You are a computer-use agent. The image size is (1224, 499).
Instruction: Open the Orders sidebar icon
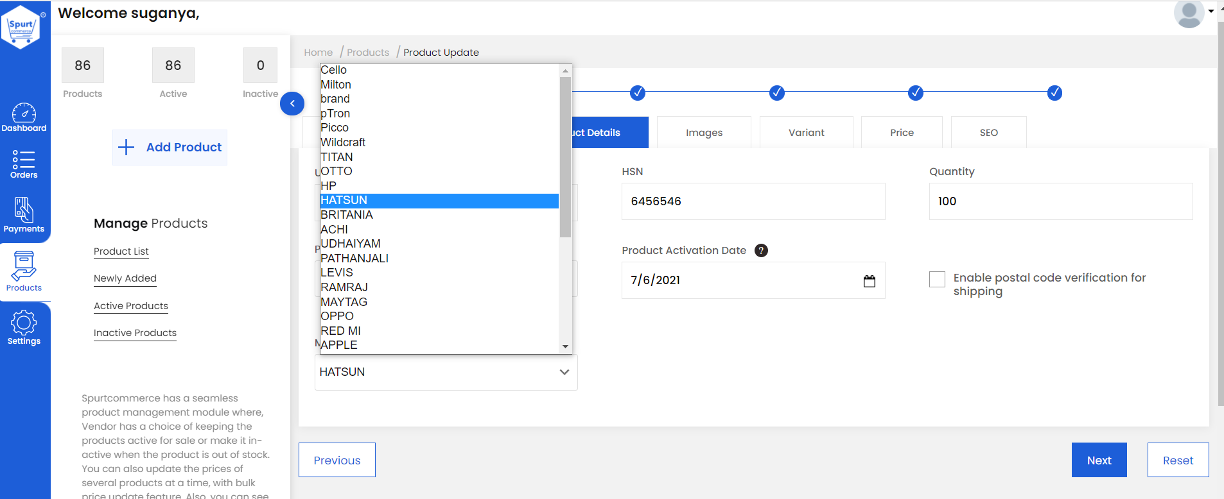[x=24, y=164]
